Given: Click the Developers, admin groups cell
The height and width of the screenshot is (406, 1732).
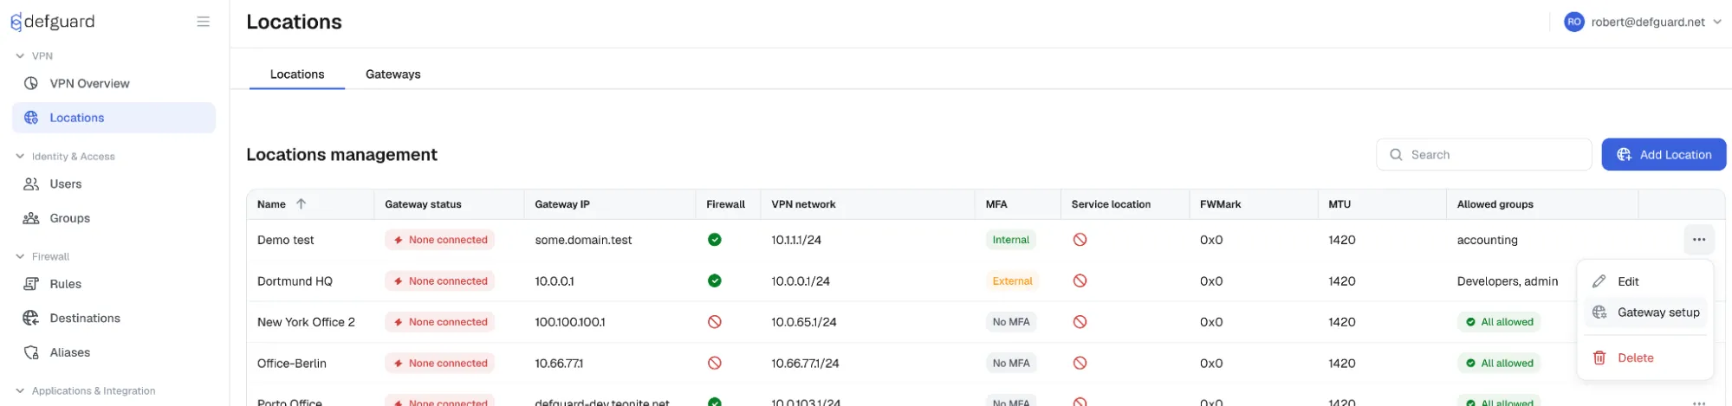Looking at the screenshot, I should [1508, 280].
